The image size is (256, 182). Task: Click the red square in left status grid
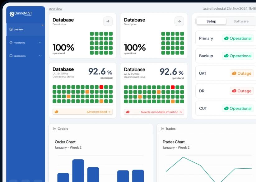101,87
